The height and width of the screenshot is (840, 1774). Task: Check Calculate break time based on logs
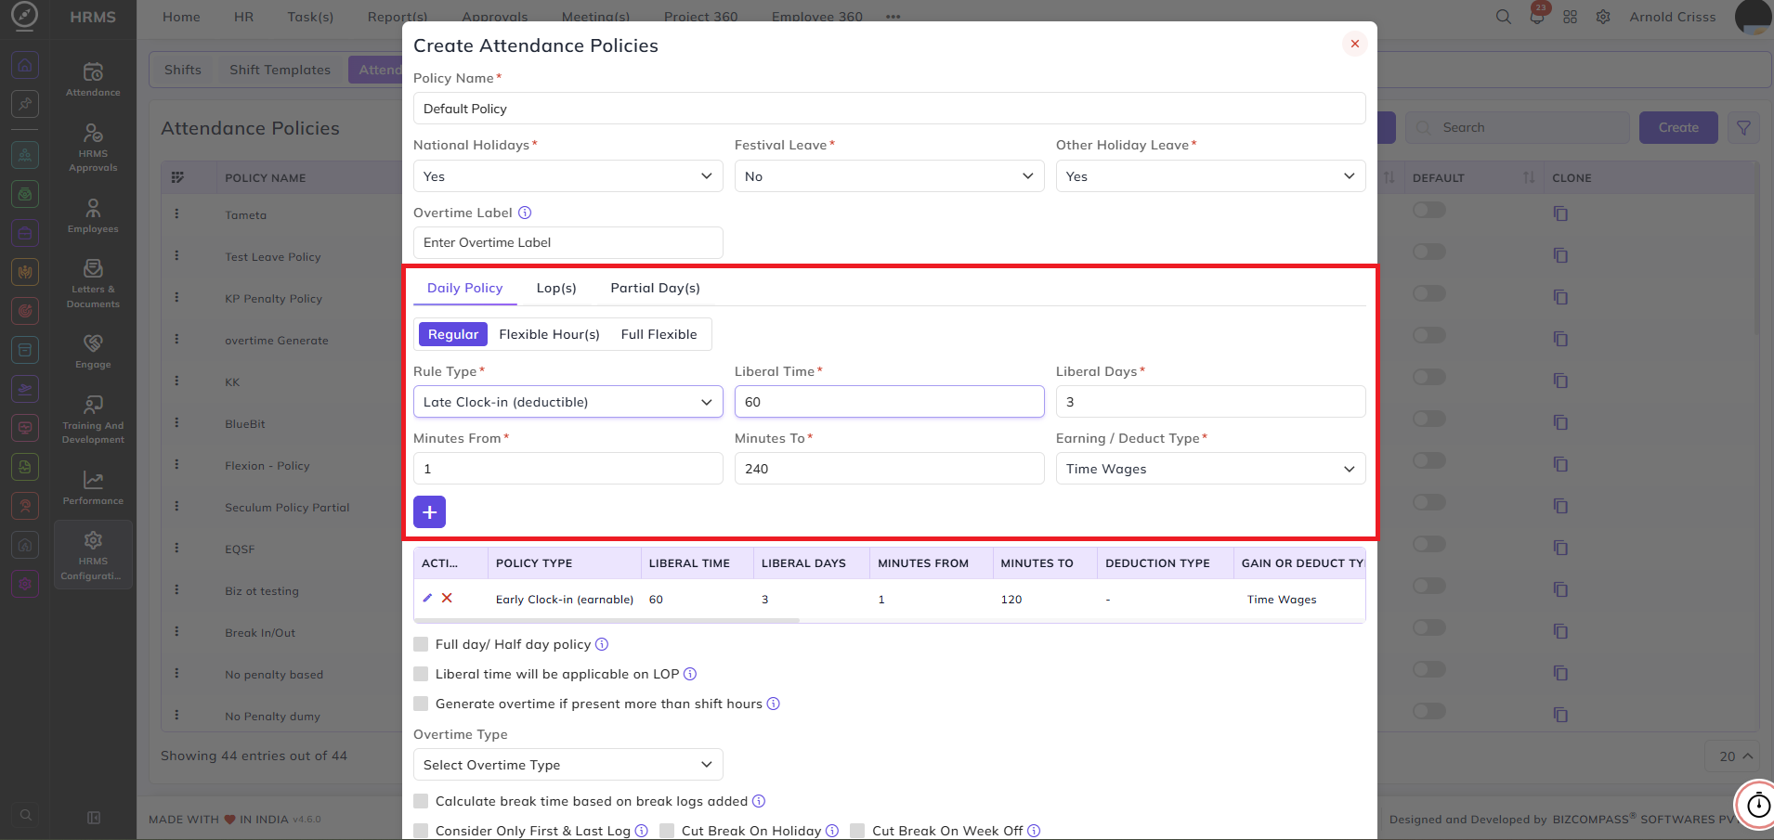[x=421, y=801]
